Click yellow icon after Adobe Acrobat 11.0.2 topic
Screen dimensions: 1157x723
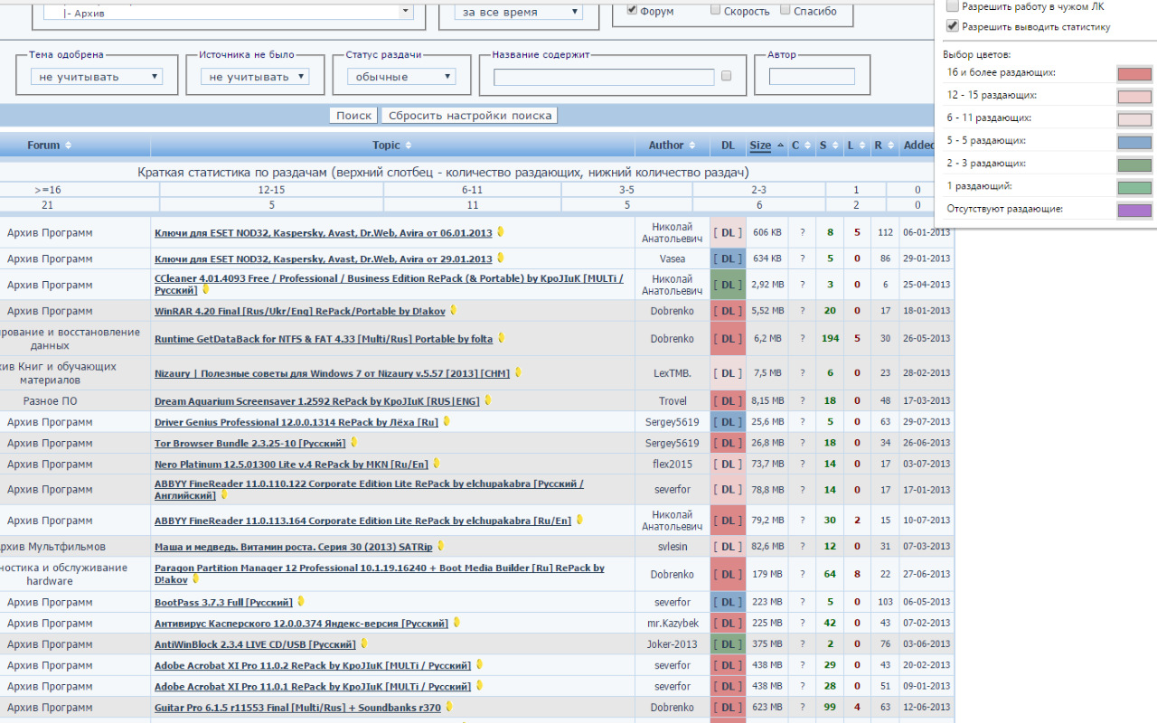click(x=480, y=664)
